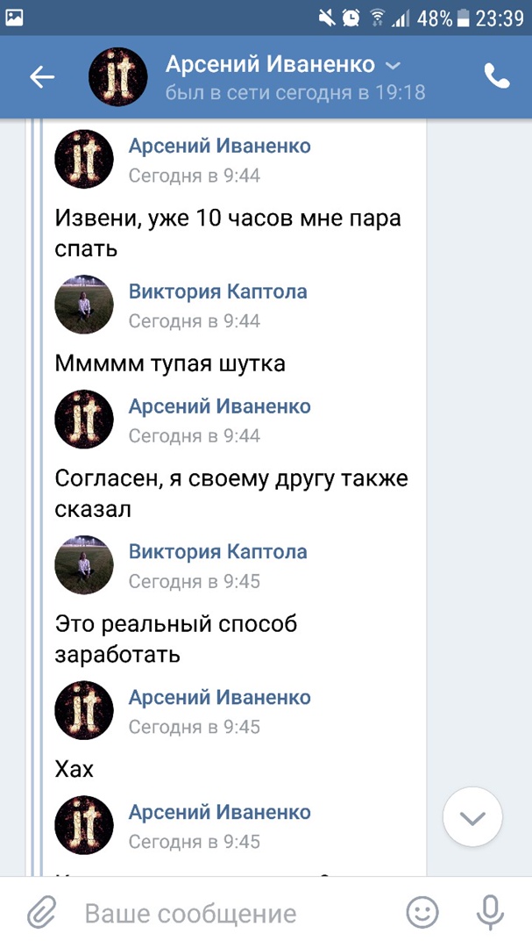Tap the back arrow in header

pyautogui.click(x=42, y=77)
